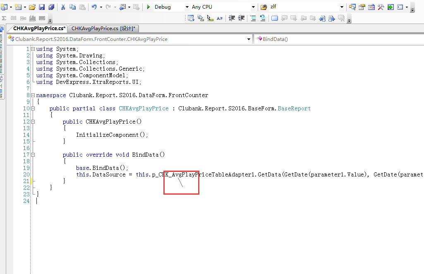This screenshot has width=424, height=274.
Task: Click base.BindData(); on line 19
Action: coord(102,168)
